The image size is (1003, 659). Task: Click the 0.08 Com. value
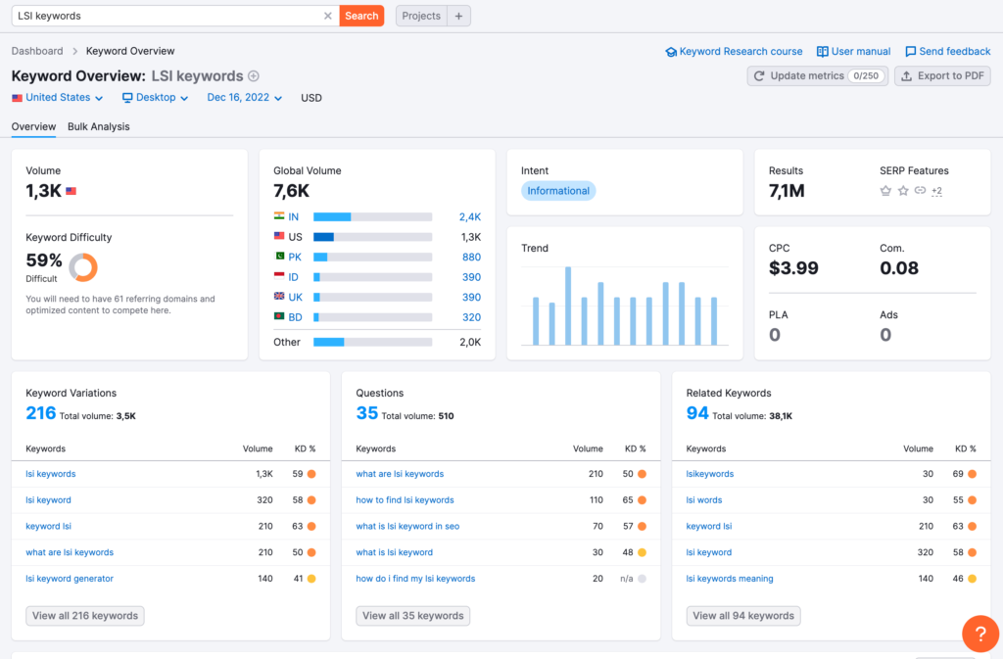click(899, 268)
